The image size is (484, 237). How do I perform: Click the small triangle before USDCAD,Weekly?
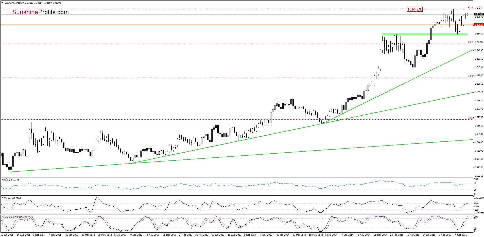coord(2,3)
